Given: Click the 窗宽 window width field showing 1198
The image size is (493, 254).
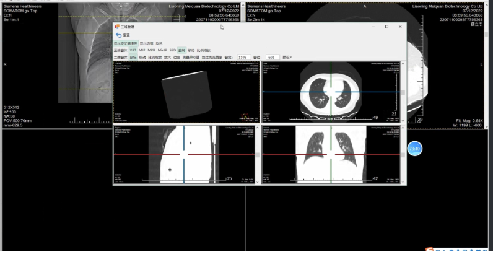Looking at the screenshot, I should [x=244, y=57].
